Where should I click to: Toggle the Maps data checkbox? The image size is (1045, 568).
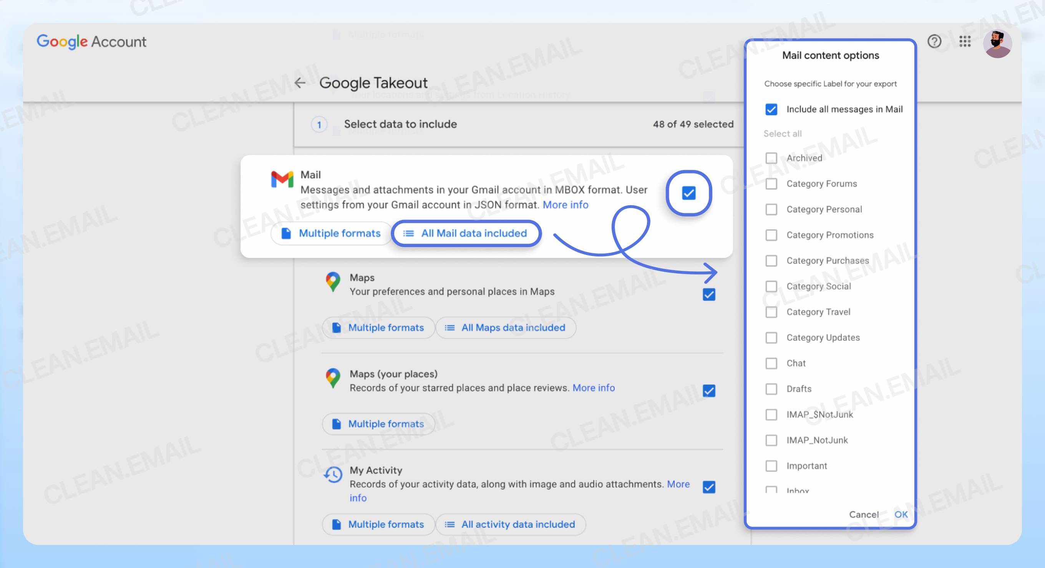(x=708, y=296)
